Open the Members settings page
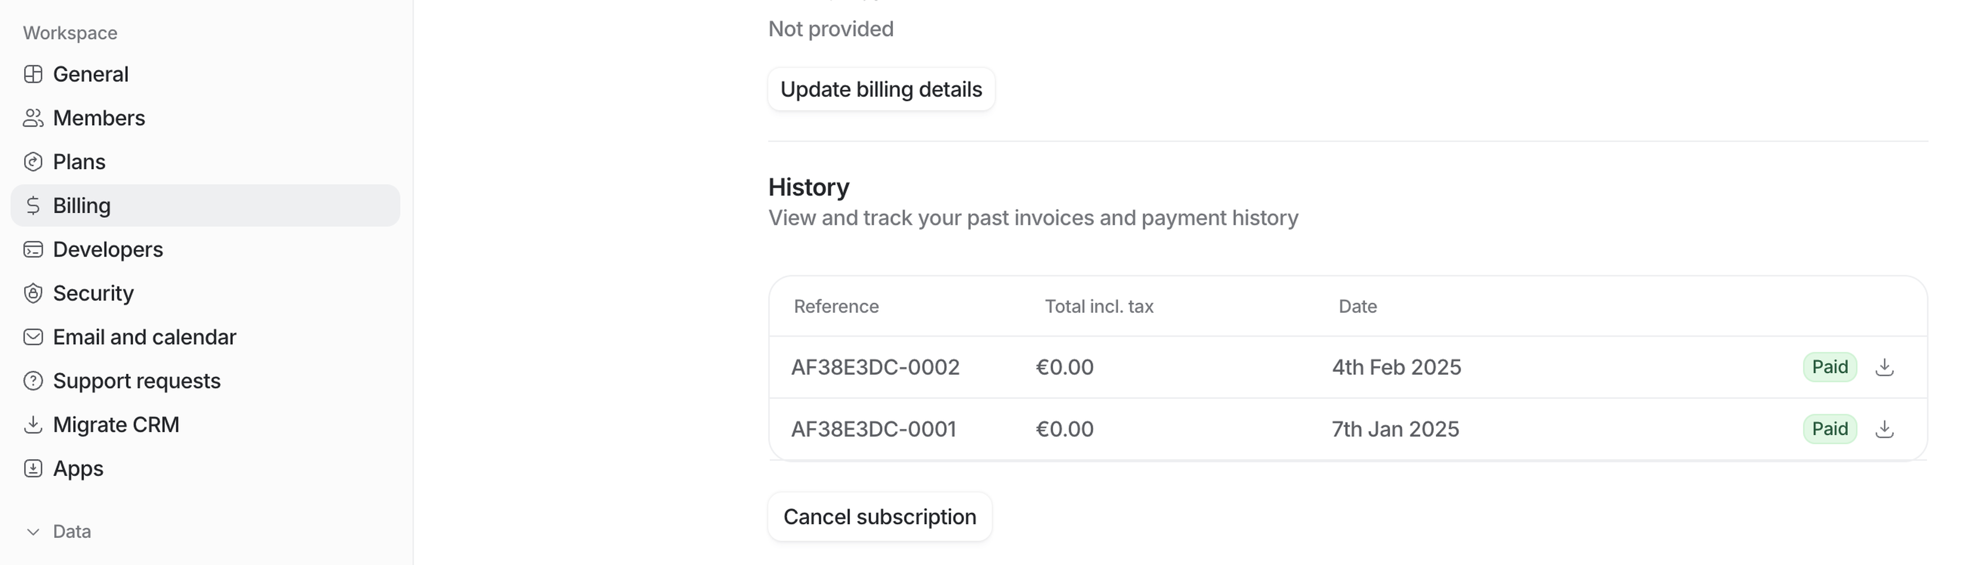 tap(98, 118)
